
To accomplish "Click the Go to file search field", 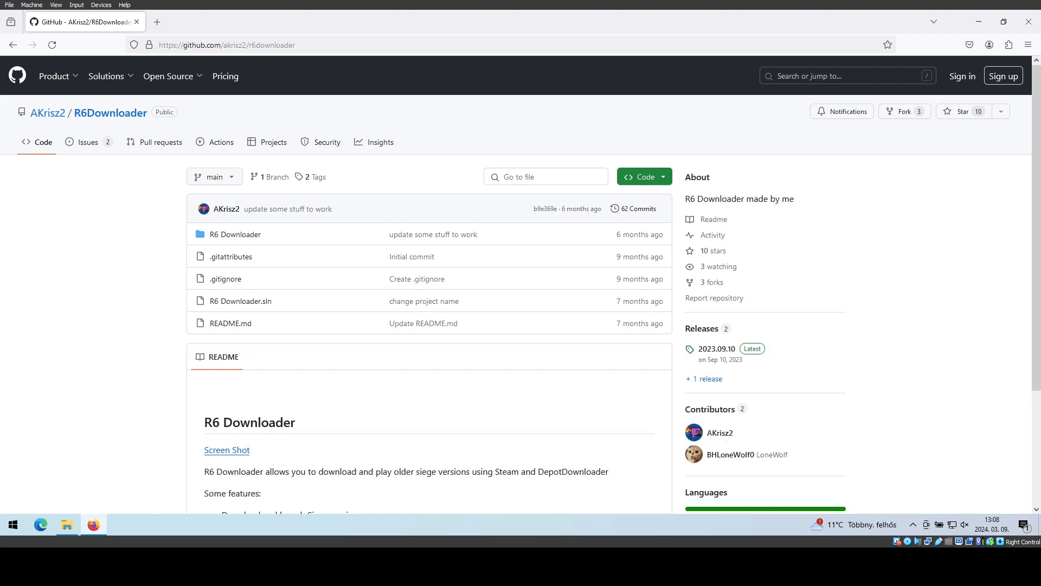I will click(x=546, y=177).
